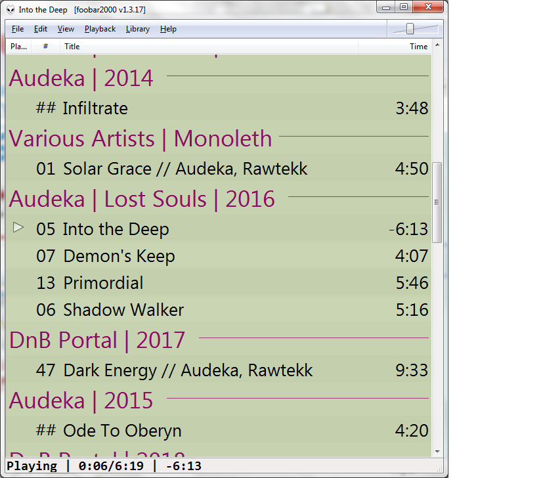The image size is (543, 478).
Task: Click the 4:20 duration of Ode To Oberyn
Action: (412, 431)
